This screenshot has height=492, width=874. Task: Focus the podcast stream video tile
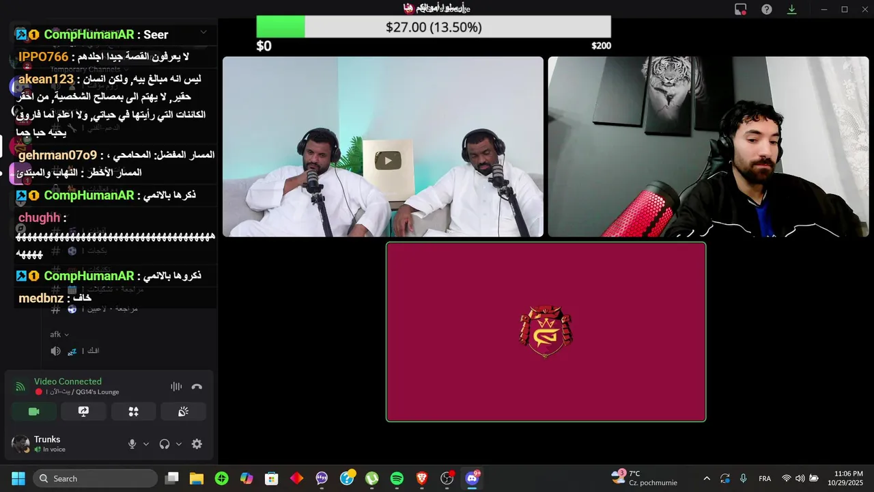click(383, 147)
